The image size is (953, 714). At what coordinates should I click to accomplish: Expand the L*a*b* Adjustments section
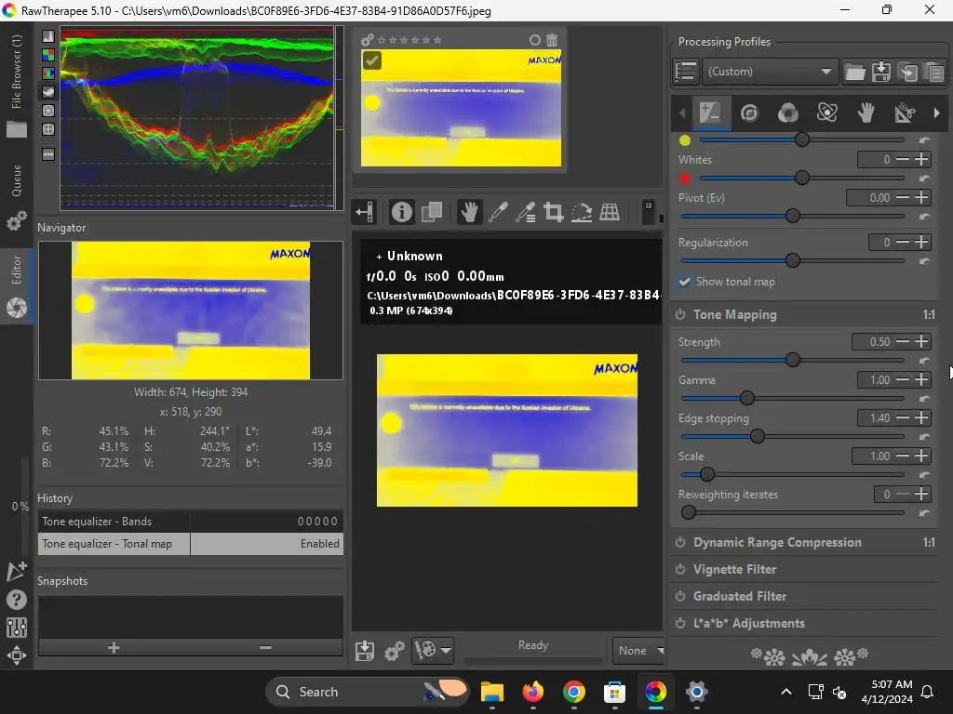click(749, 624)
